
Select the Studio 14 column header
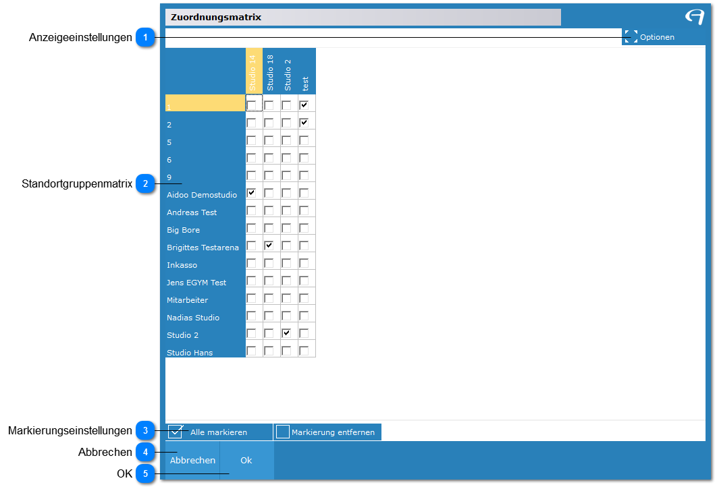(x=255, y=71)
